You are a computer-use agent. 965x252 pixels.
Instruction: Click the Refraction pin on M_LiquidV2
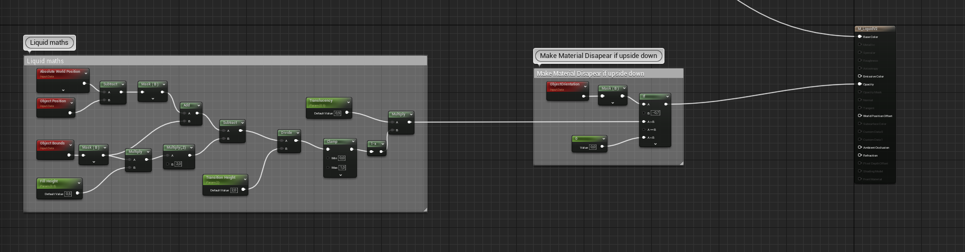[860, 156]
